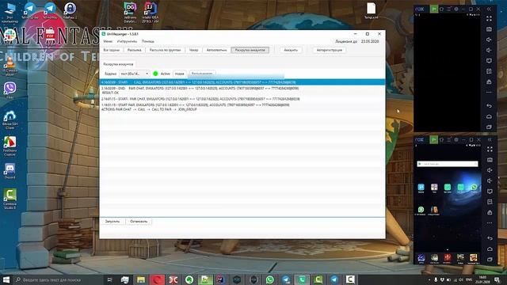Open the Авторегистрация section
Image resolution: width=507 pixels, height=285 pixels.
click(330, 50)
